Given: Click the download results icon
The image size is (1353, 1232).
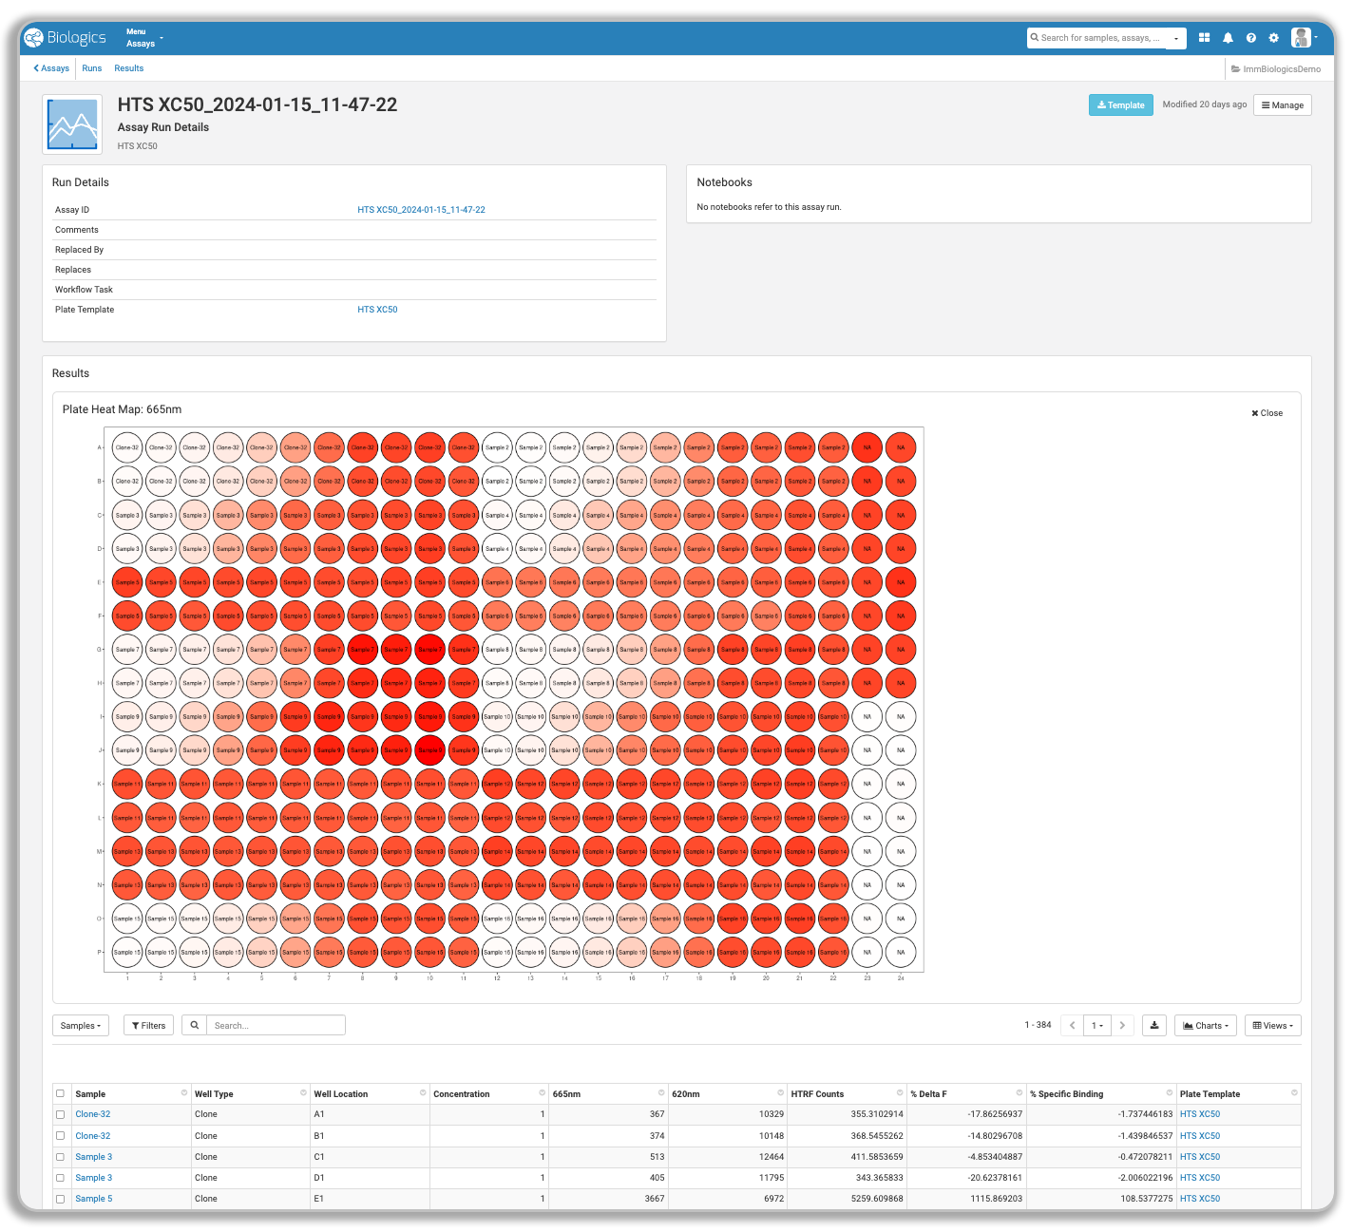Looking at the screenshot, I should point(1153,1025).
